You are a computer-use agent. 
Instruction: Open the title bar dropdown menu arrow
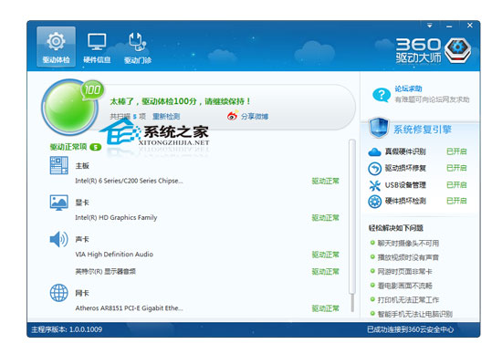[430, 25]
